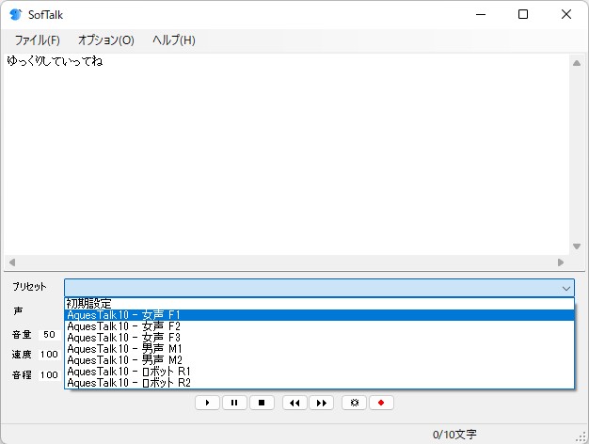Select AquesTalk10 - ロボット R2 preset
589x444 pixels.
[319, 383]
